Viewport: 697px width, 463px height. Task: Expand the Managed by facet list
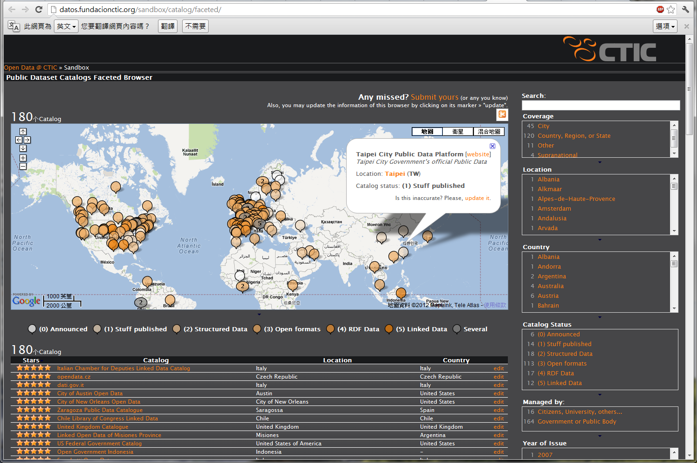(x=600, y=436)
